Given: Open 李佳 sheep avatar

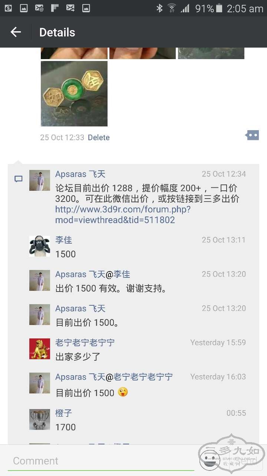Looking at the screenshot, I should point(40,246).
